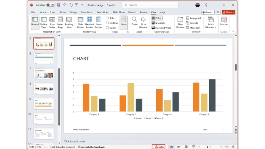Click Arrange All windows
The height and width of the screenshot is (149, 265).
pyautogui.click(x=193, y=18)
